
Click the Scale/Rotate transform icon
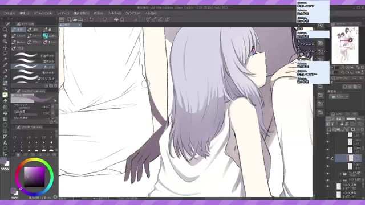[122, 19]
